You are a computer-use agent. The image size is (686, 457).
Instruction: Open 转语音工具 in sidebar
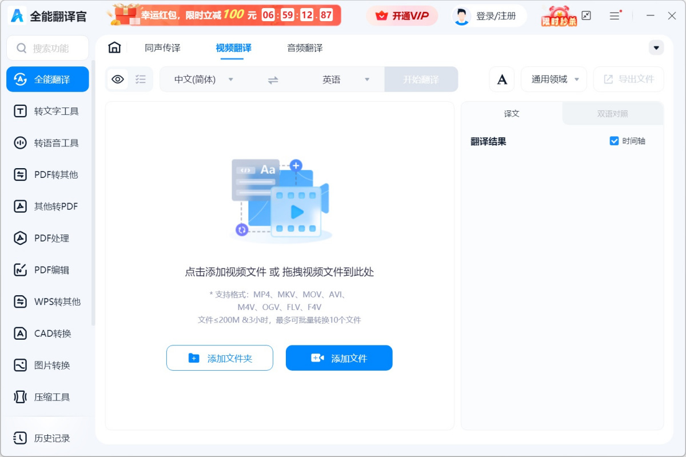coord(47,143)
